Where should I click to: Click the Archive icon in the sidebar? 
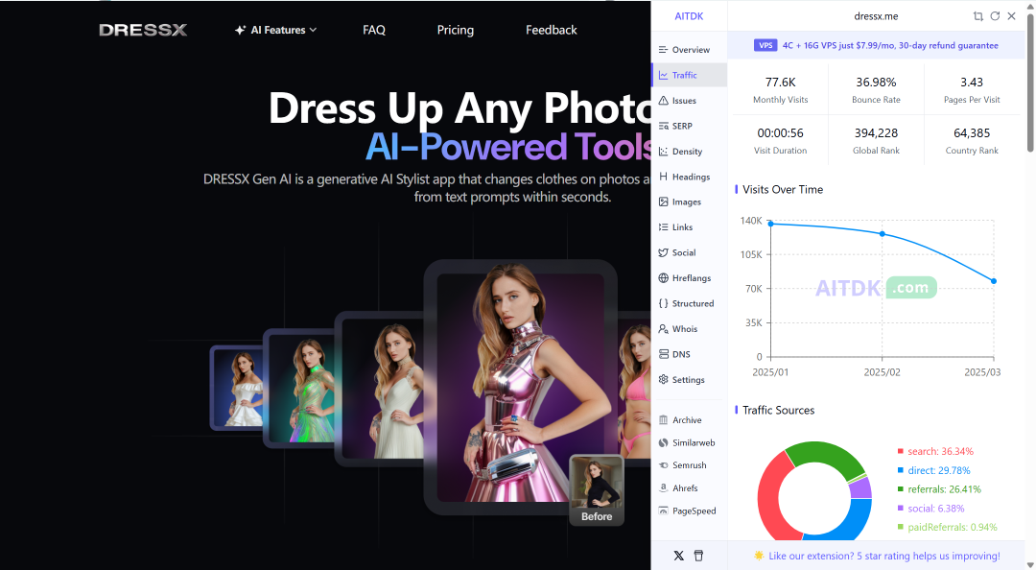tap(664, 420)
